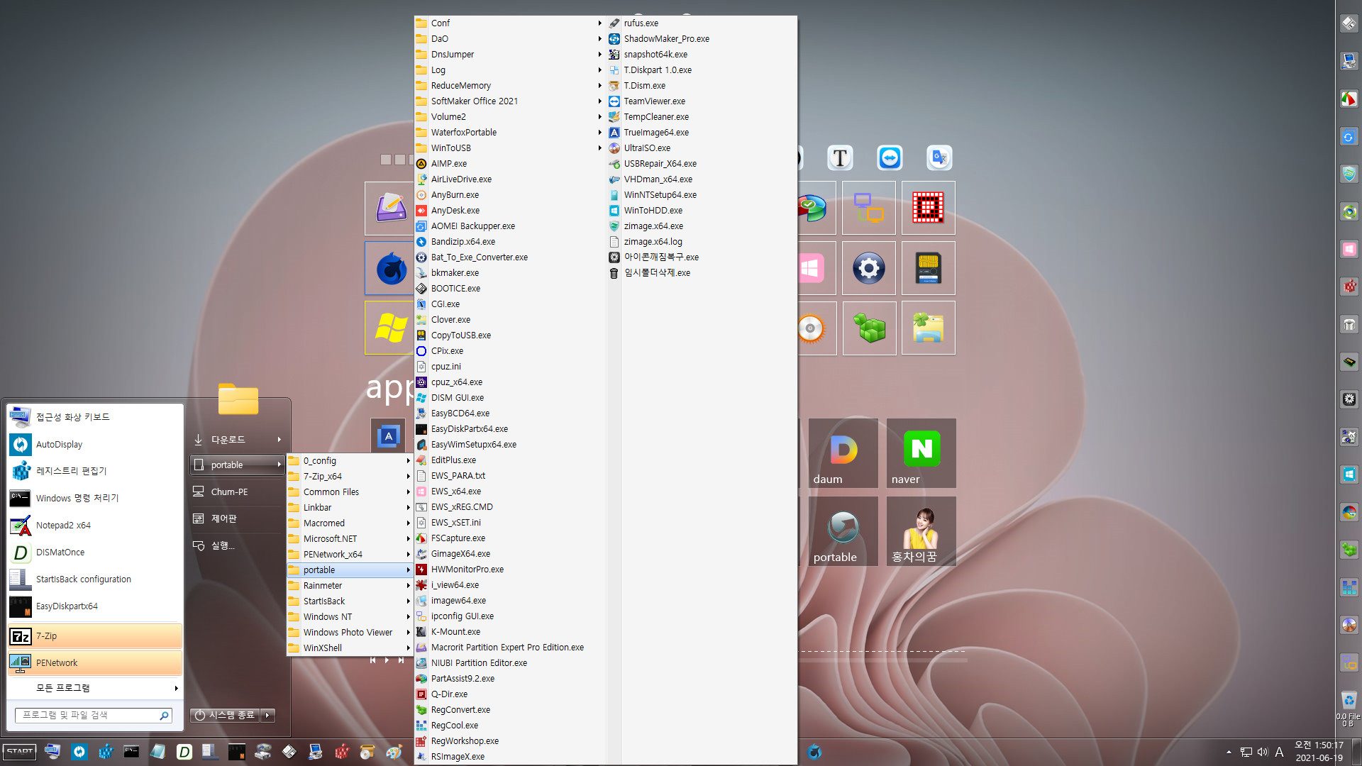Expand 모든 프로그램 (All Programs)

[95, 688]
